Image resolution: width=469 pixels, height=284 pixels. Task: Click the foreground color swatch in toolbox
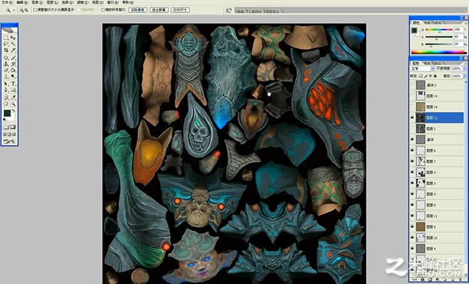[x=7, y=113]
